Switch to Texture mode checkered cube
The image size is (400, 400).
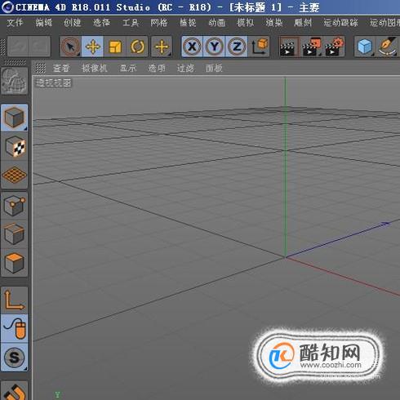(15, 146)
